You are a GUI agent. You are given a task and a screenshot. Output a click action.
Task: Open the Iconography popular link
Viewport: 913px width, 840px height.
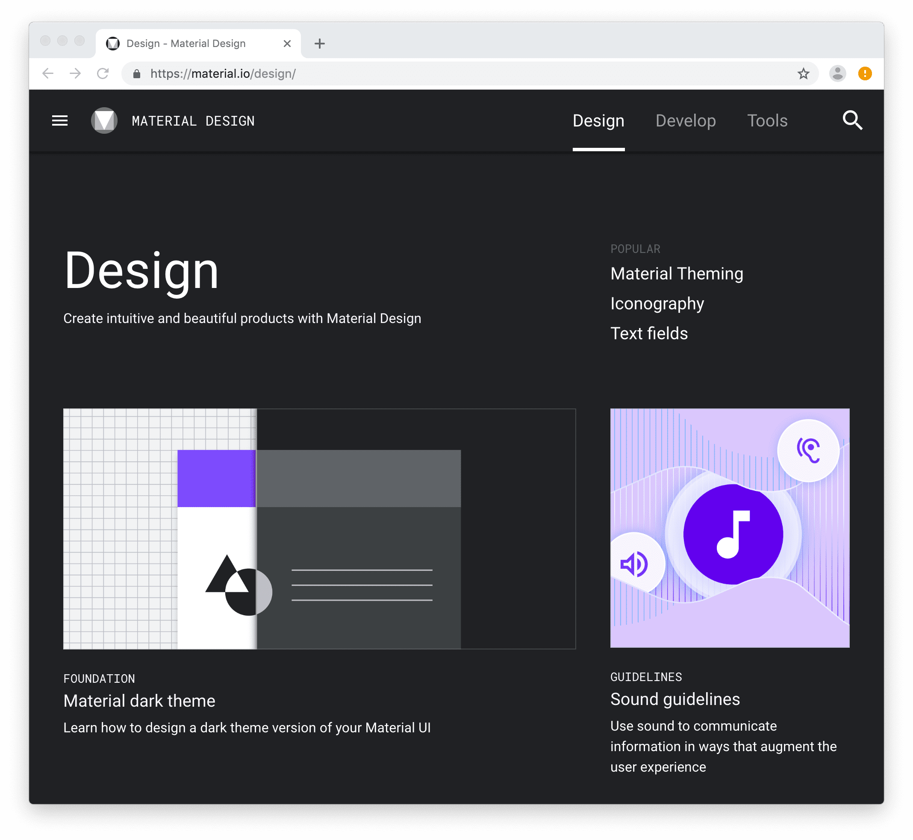pos(656,304)
